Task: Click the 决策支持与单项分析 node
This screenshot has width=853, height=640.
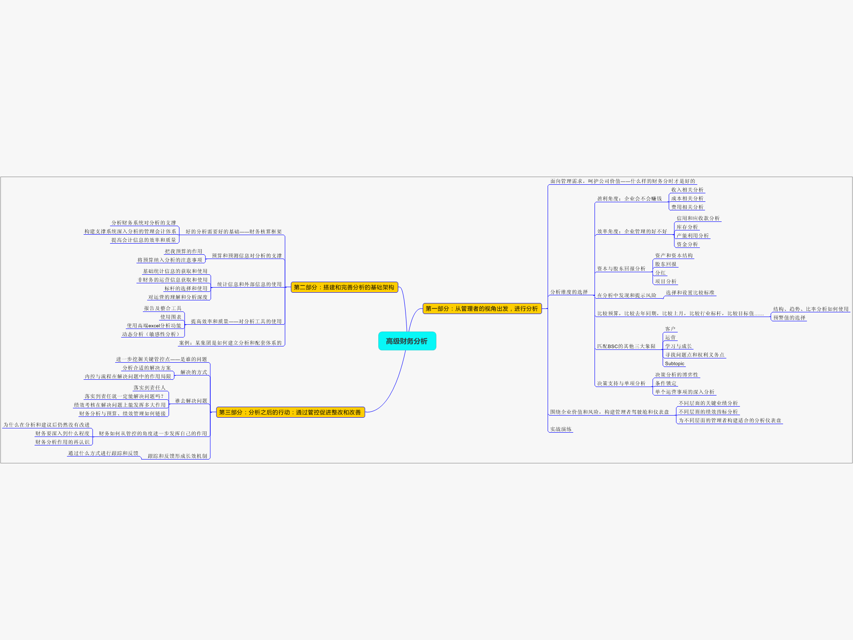Action: pyautogui.click(x=621, y=384)
